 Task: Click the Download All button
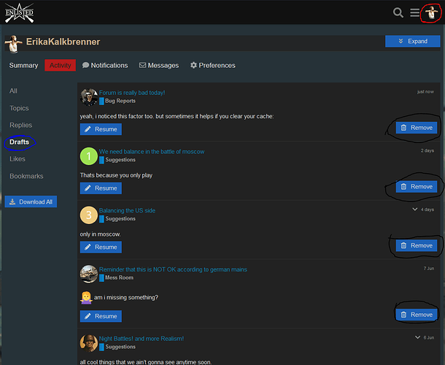pos(31,201)
